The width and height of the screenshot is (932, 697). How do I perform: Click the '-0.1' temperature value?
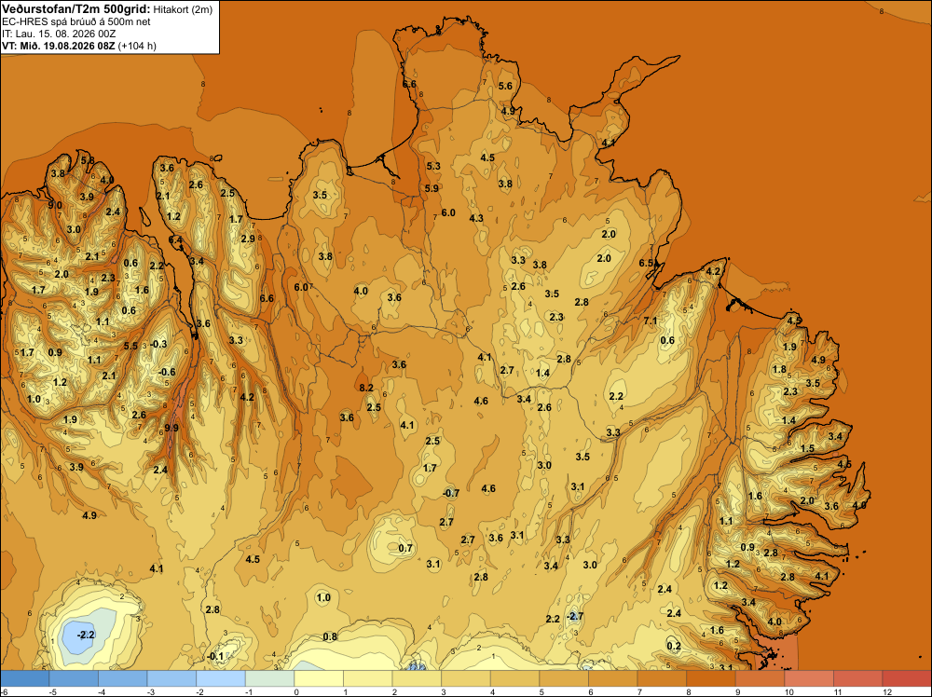pos(215,656)
